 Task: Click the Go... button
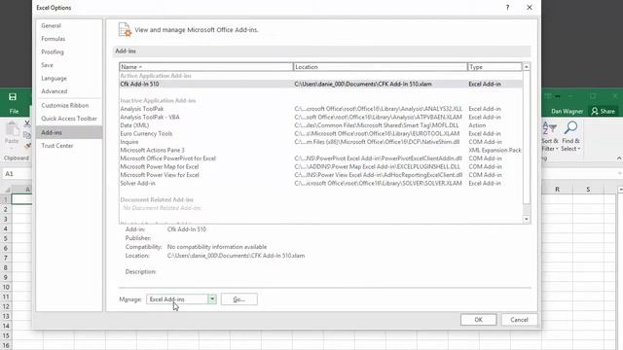pos(238,299)
